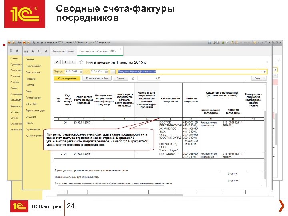Click ИНН/КПП покупателя column header
Viewport: 288px width, 216px height.
(x=191, y=100)
